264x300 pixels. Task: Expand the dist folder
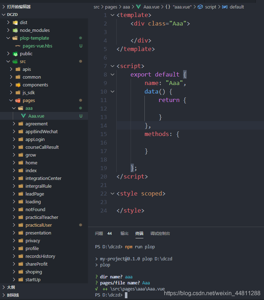coord(8,22)
